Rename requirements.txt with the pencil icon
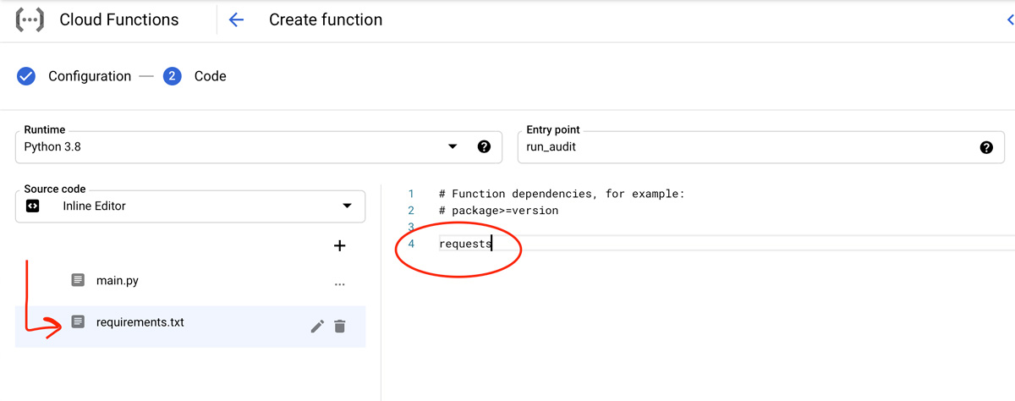 317,327
